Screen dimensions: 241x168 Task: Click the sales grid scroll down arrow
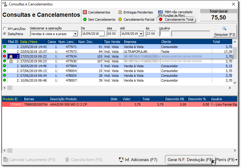[235, 83]
